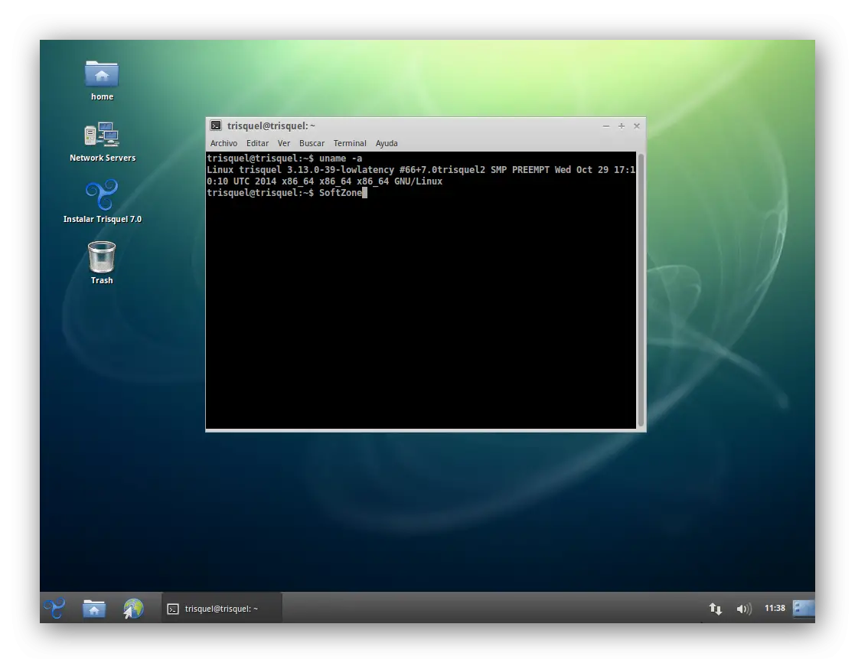
Task: Open the Ayuda menu
Action: tap(387, 143)
